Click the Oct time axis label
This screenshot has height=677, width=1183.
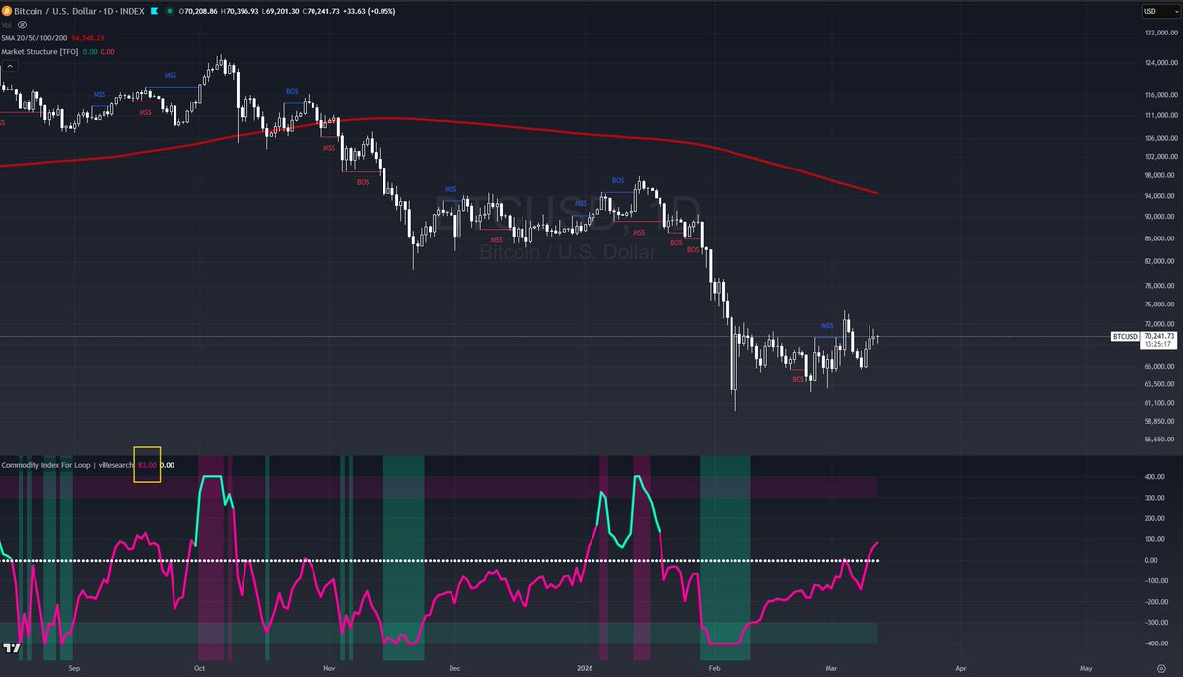coord(199,666)
